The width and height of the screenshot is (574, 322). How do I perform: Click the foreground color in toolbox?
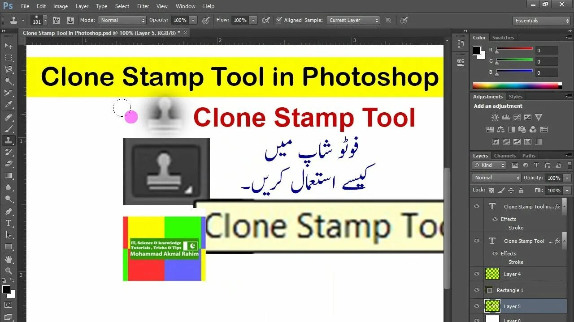click(x=6, y=289)
